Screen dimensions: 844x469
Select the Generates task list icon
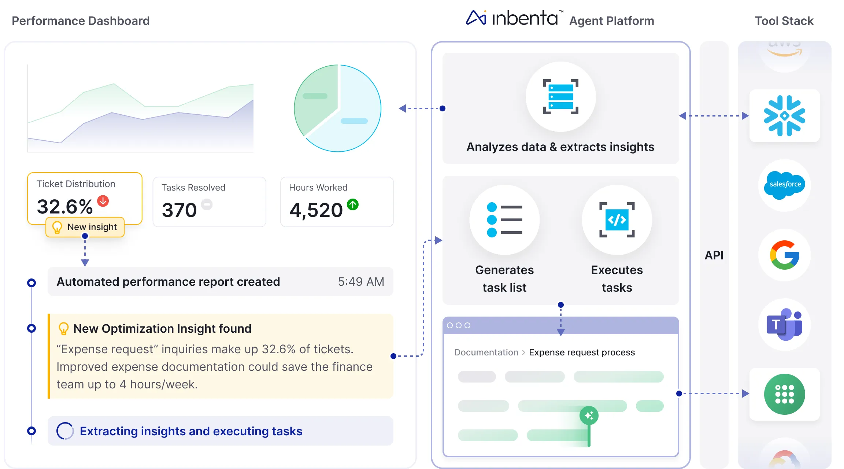pos(504,220)
